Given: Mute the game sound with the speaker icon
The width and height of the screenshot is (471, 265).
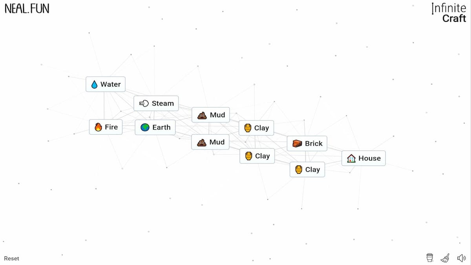Looking at the screenshot, I should tap(461, 258).
